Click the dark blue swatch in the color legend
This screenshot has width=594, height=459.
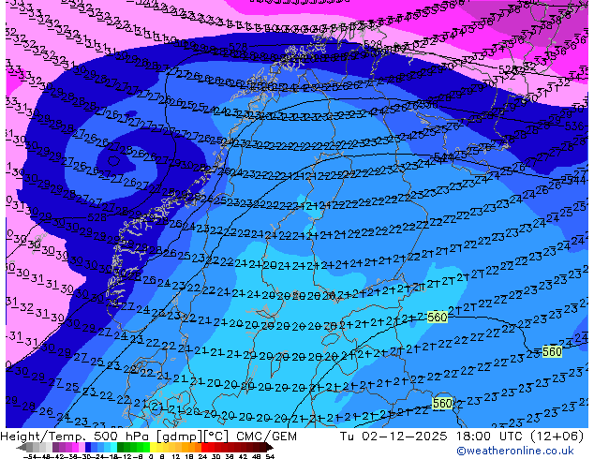click(88, 447)
